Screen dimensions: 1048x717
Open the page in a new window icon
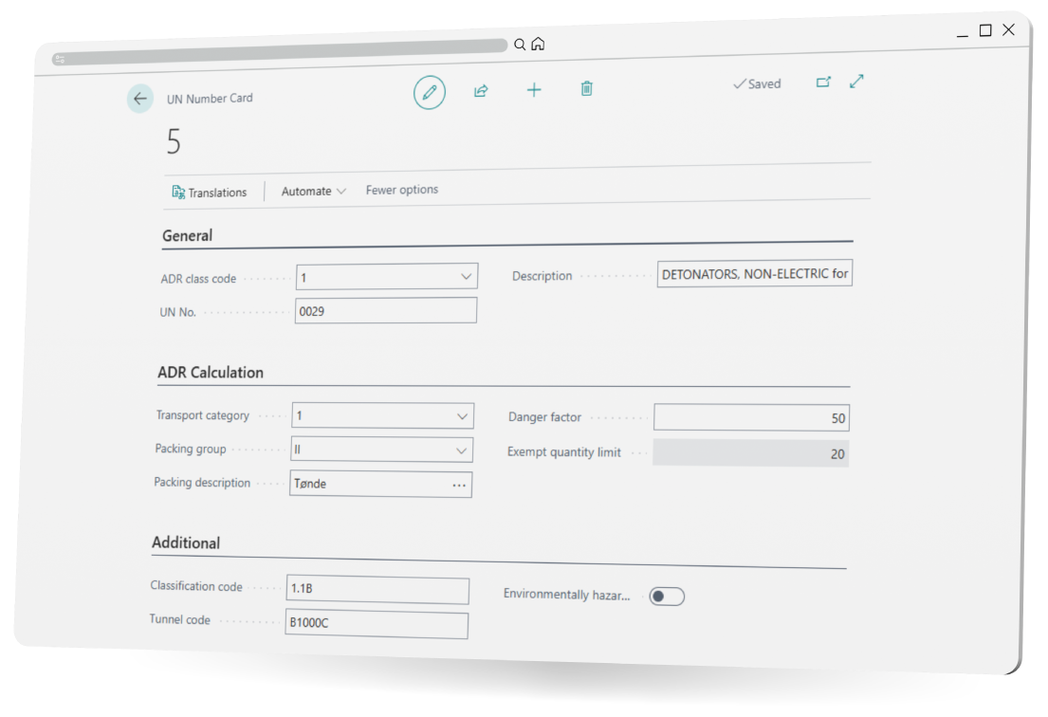[x=822, y=83]
